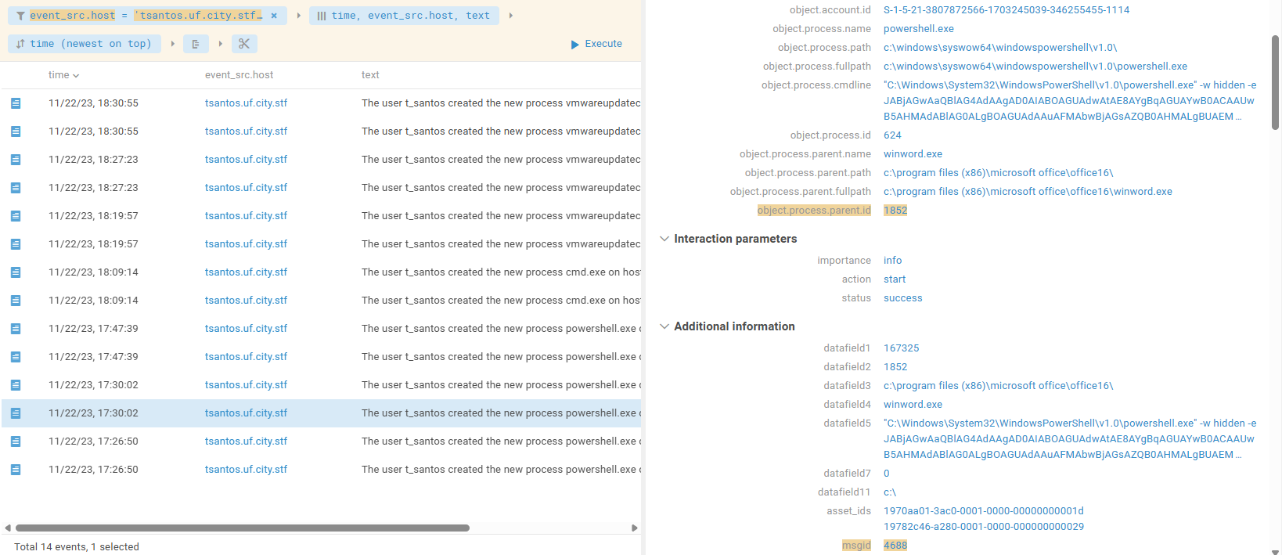Click the status value success

(x=903, y=298)
